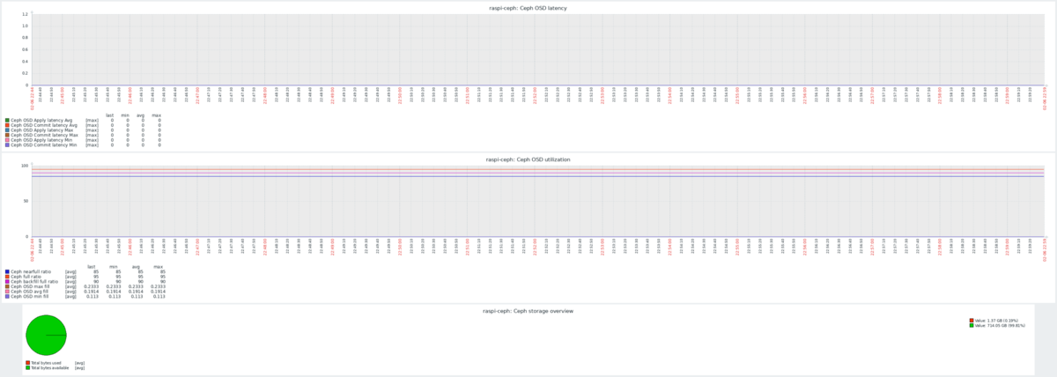Screen dimensions: 1057x377
Task: Click the green Total bytes available swatch
Action: pyautogui.click(x=27, y=367)
